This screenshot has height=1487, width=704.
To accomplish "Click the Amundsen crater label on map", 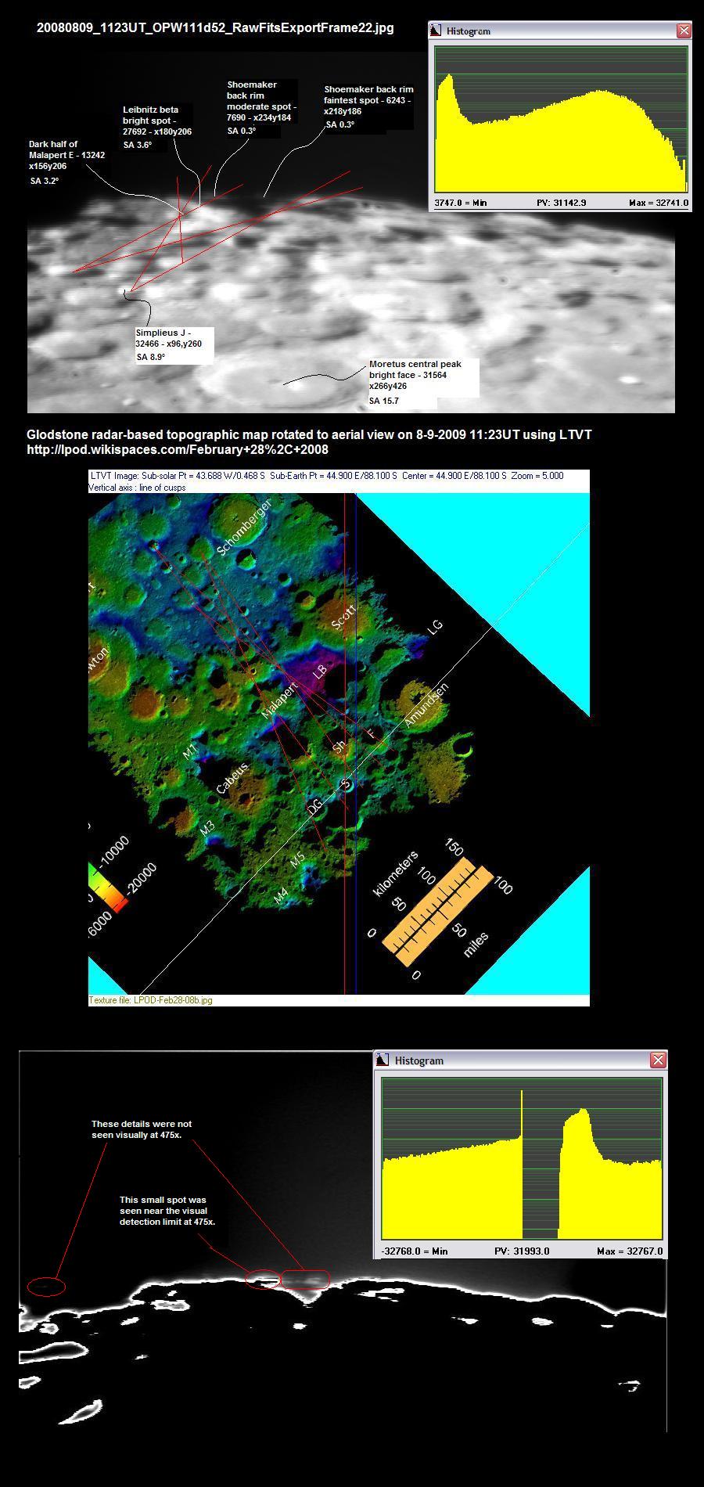I will point(426,704).
